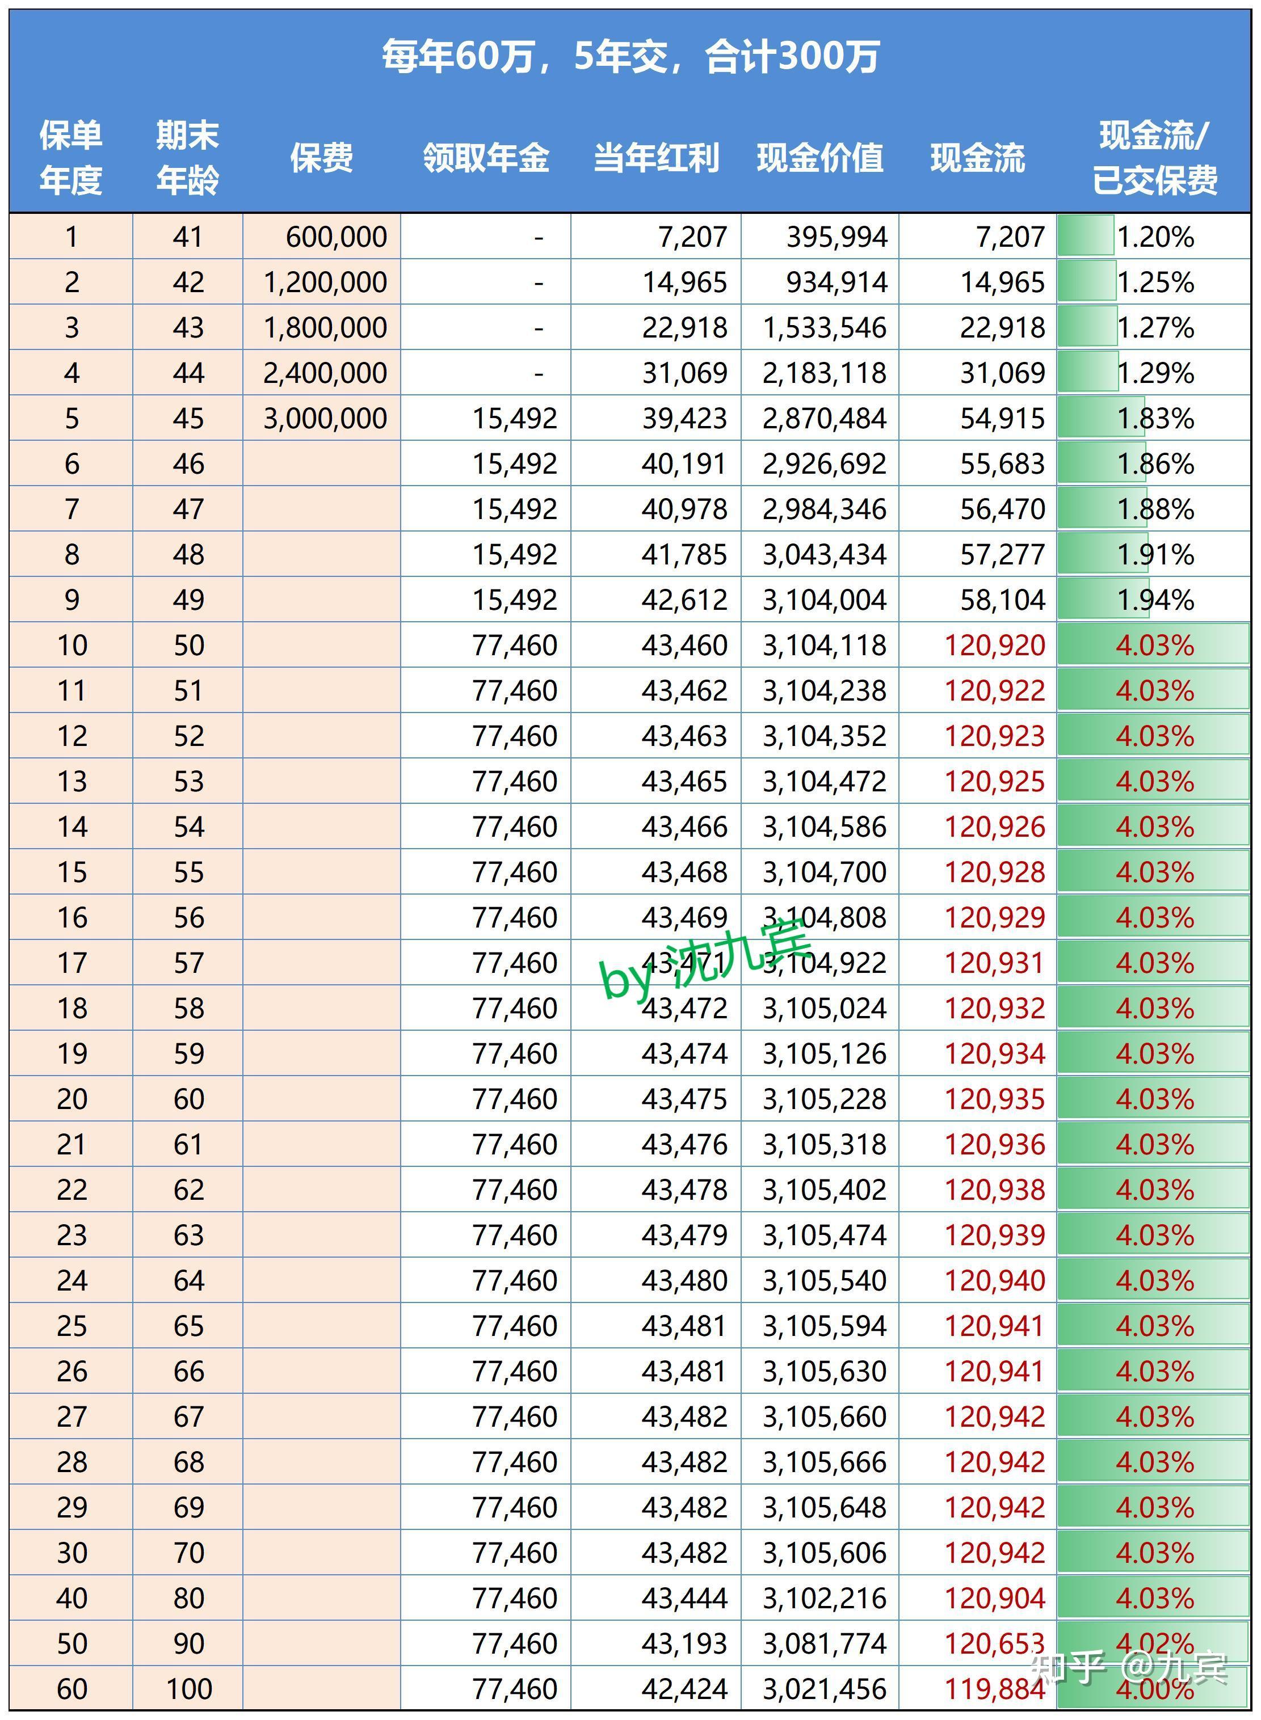Viewport: 1261px width, 1720px height.
Task: Select the '现金流' column header
Action: click(978, 158)
